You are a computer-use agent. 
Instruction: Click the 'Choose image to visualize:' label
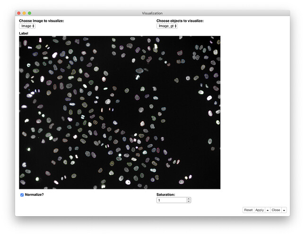[42, 21]
